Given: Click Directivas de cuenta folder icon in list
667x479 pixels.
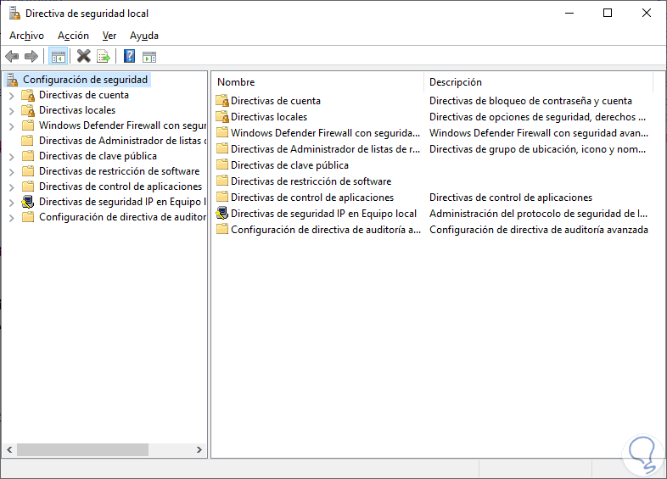Looking at the screenshot, I should point(222,101).
